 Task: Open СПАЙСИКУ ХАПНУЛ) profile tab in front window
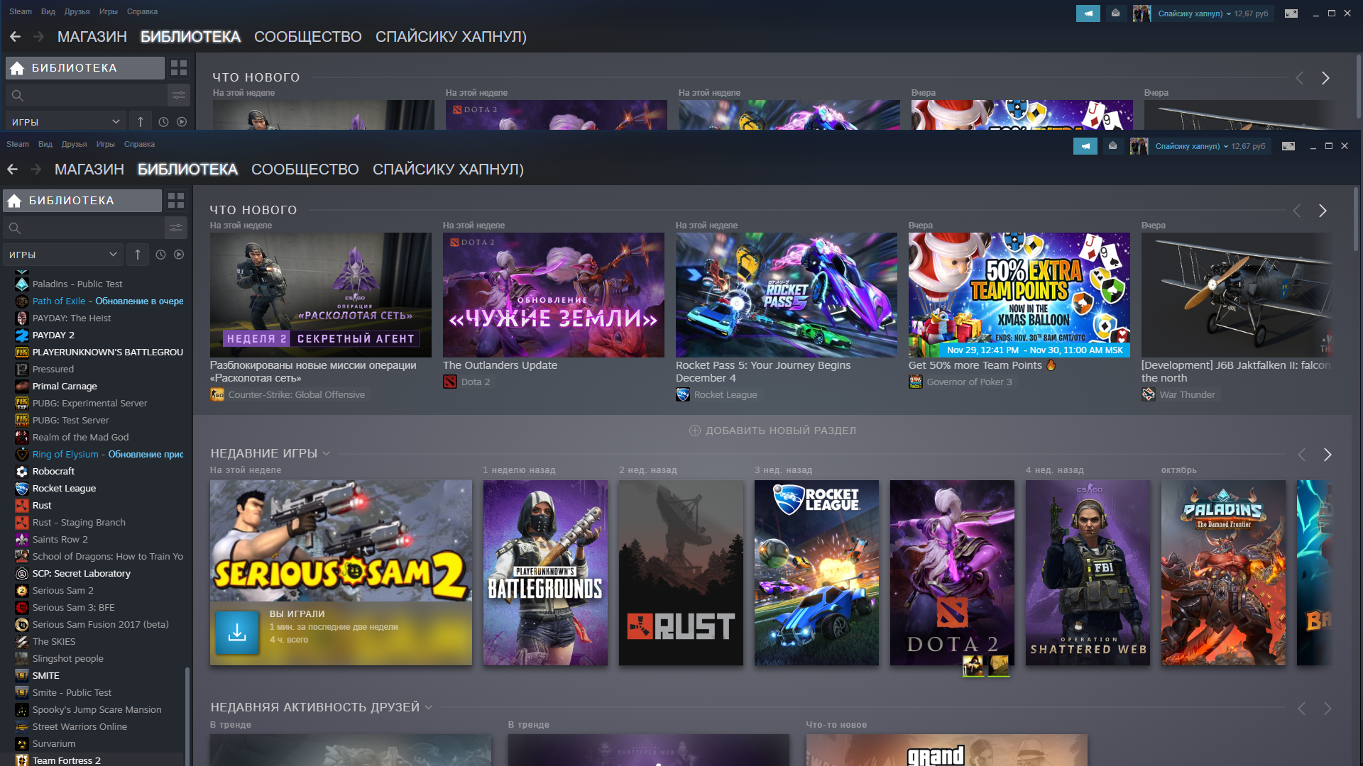[448, 170]
